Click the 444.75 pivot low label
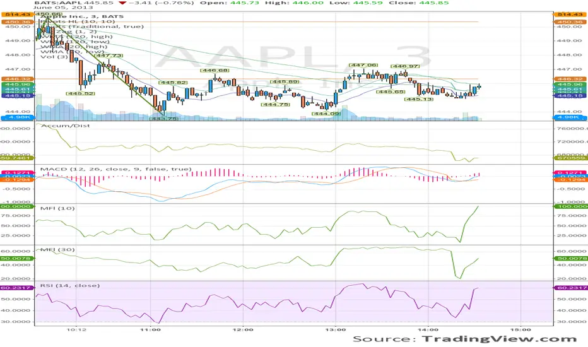The height and width of the screenshot is (347, 588). 276,104
